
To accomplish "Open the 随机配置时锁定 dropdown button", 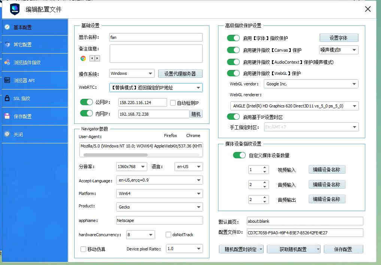I will [x=241, y=249].
